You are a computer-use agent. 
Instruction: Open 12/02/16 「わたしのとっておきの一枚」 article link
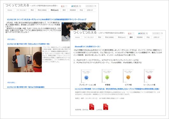(28, 44)
